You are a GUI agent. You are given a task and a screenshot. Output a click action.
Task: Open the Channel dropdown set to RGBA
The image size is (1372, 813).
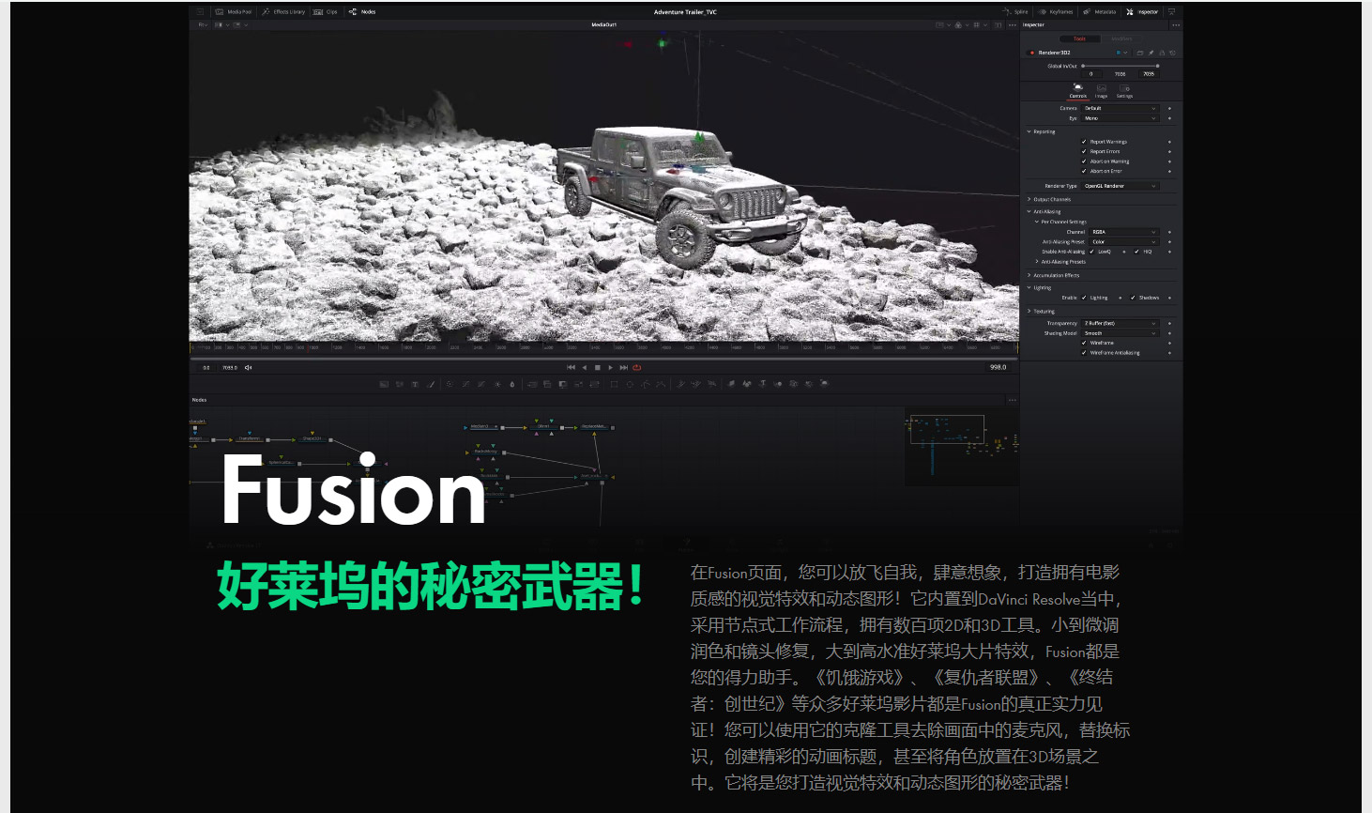[1124, 232]
